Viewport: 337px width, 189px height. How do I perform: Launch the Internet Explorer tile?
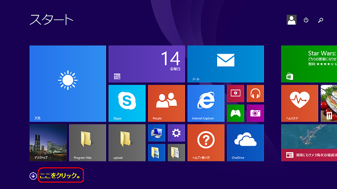(x=206, y=103)
